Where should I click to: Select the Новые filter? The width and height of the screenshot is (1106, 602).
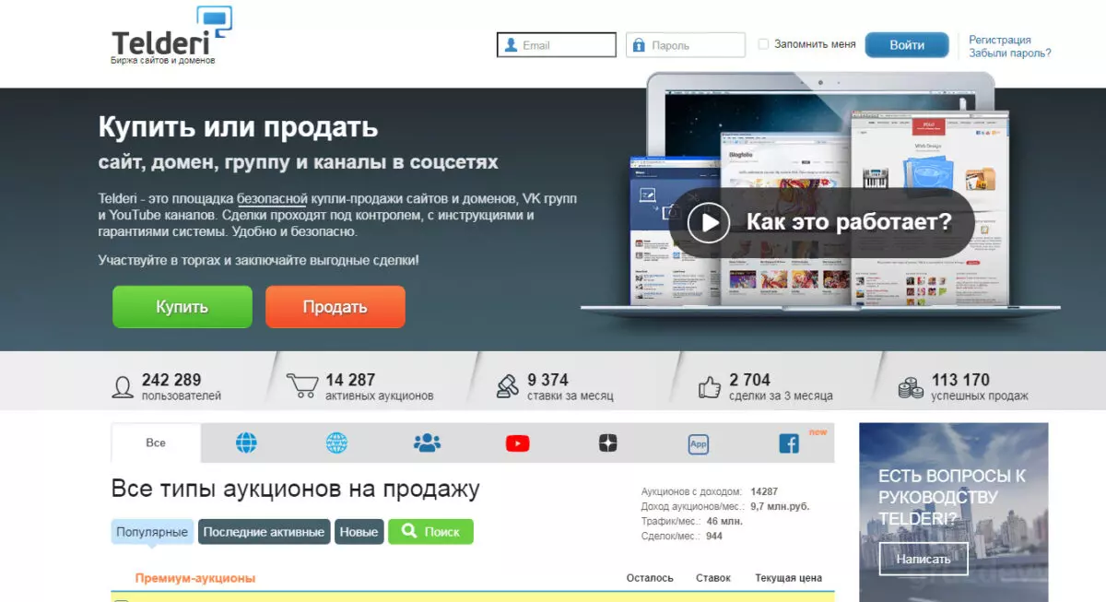tap(359, 532)
